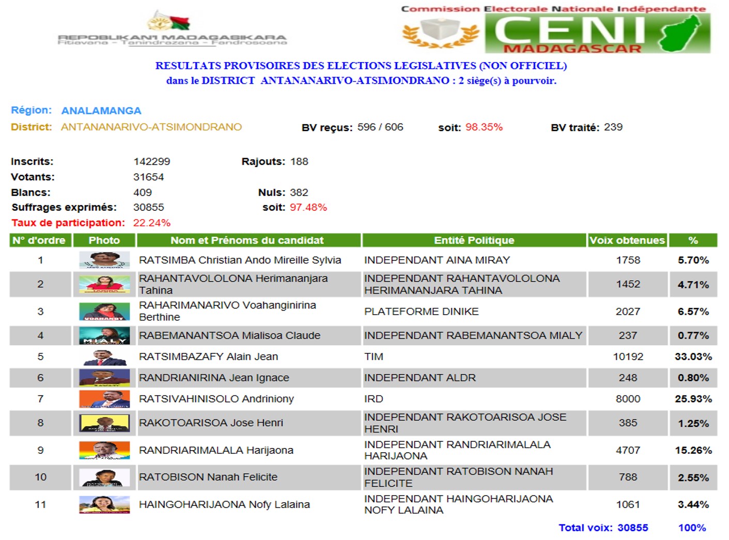Click the Repoblikan'i Madagasikara emblem
The height and width of the screenshot is (540, 729).
coord(173,28)
